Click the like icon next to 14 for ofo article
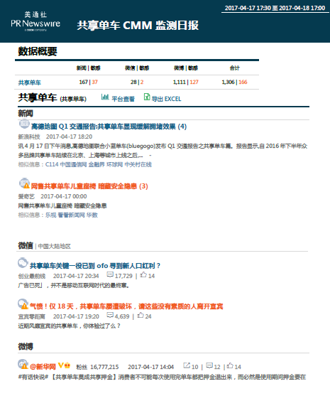 point(143,274)
